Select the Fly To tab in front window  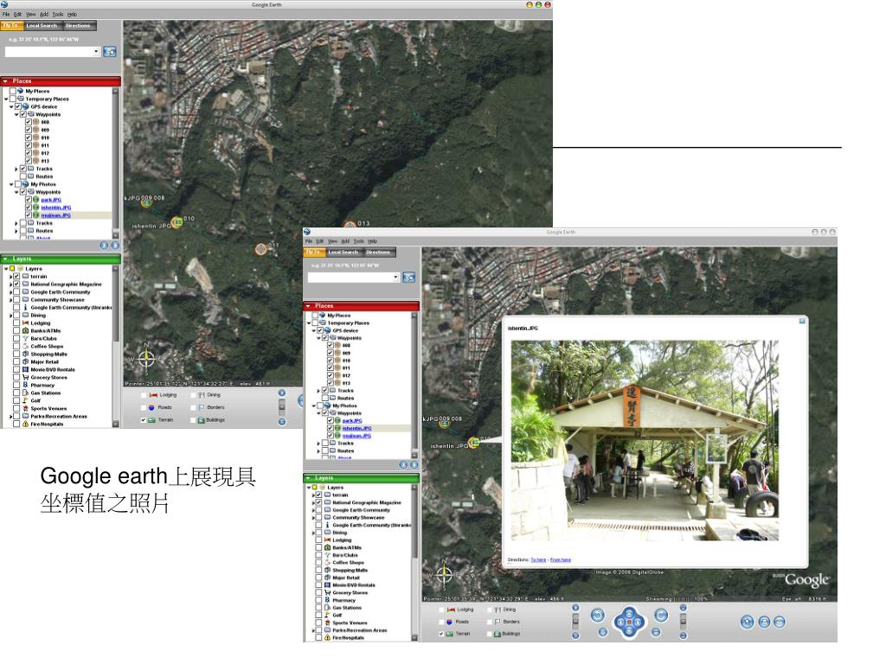(313, 252)
